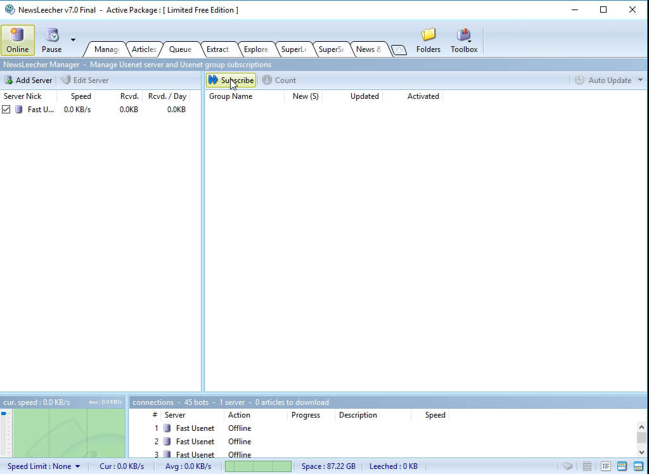
Task: Switch to the Manager tab
Action: [106, 49]
